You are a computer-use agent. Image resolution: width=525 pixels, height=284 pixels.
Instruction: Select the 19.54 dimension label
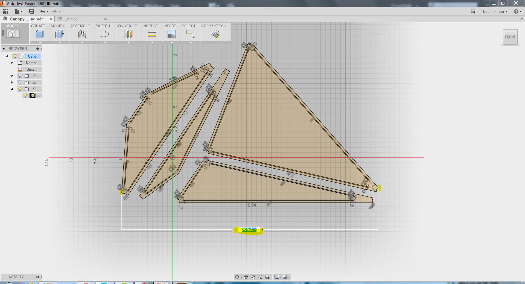[x=251, y=205]
